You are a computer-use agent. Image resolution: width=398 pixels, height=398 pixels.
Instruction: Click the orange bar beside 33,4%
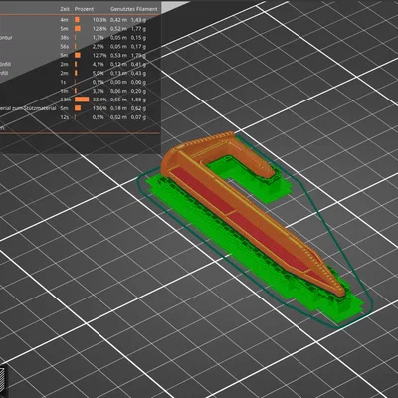pos(82,99)
